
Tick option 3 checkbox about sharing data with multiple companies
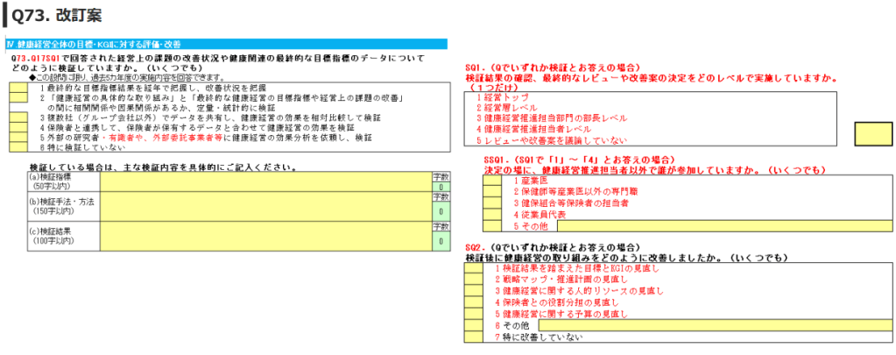pyautogui.click(x=18, y=116)
